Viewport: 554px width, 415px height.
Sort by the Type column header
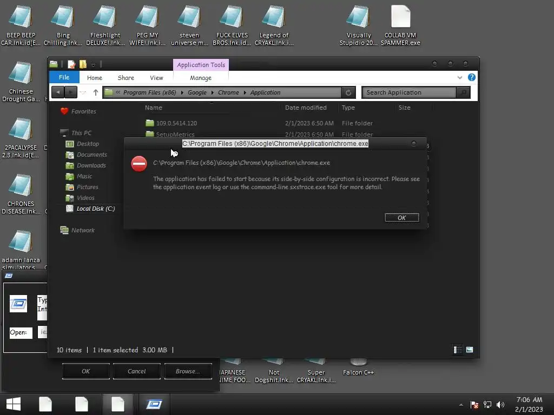pyautogui.click(x=348, y=108)
